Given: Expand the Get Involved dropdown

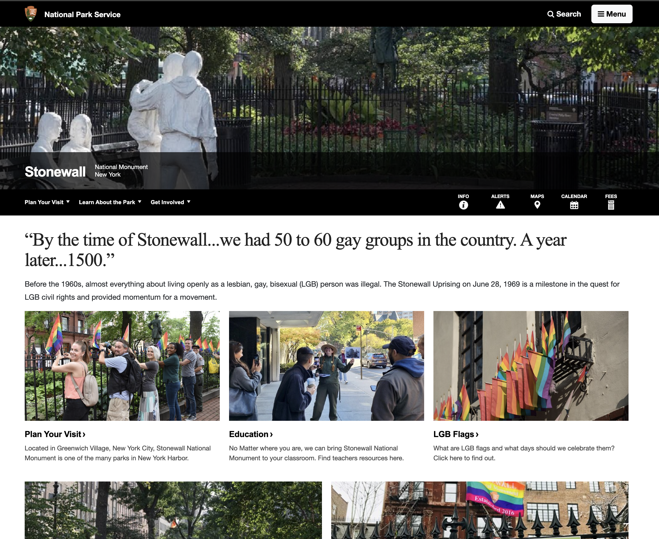Looking at the screenshot, I should pos(170,202).
